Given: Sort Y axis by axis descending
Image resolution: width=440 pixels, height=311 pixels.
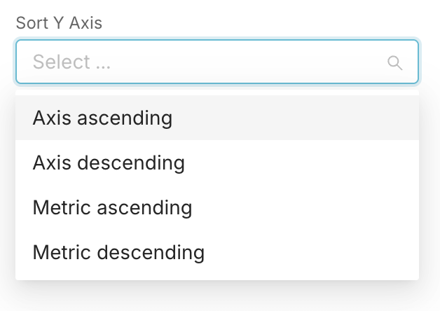Looking at the screenshot, I should click(x=217, y=163).
